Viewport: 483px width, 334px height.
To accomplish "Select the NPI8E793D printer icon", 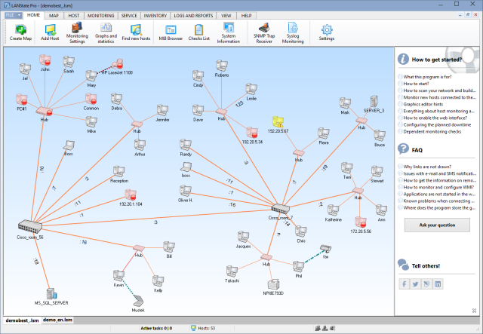I will [x=273, y=285].
